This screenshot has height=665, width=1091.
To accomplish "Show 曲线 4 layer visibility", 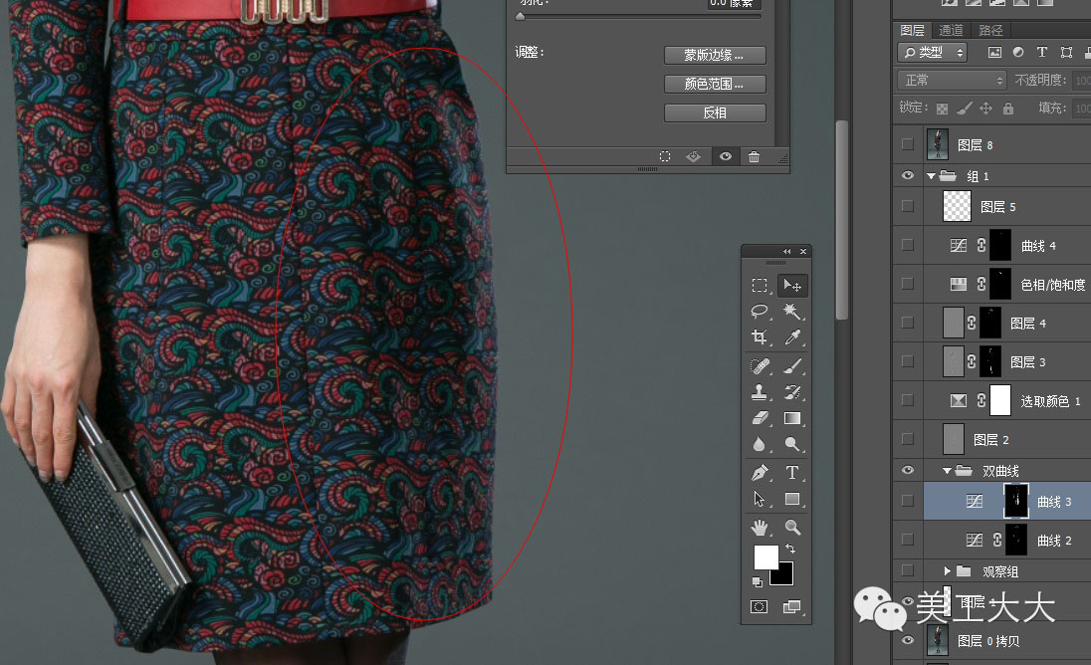I will pos(907,245).
